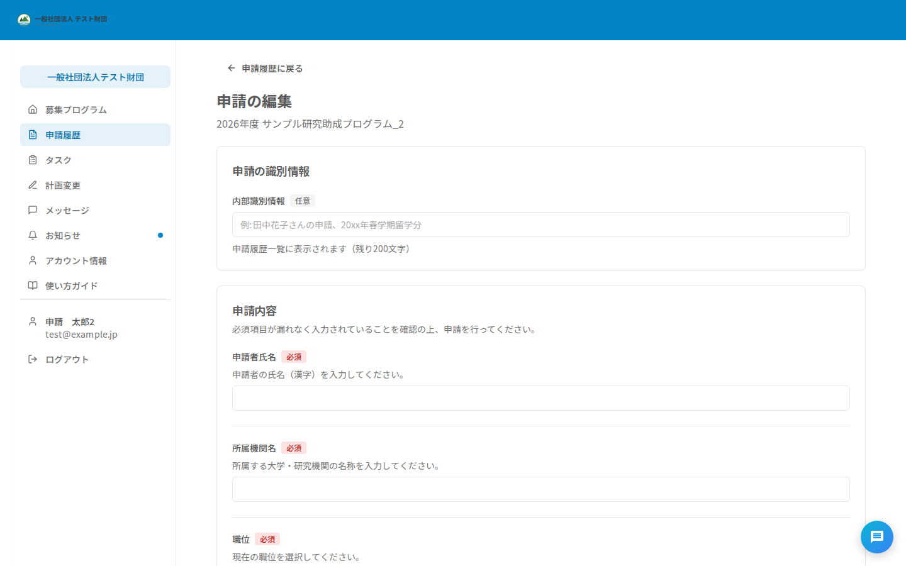The width and height of the screenshot is (906, 566).
Task: Focus the 申請者氏名 input field
Action: tap(541, 398)
